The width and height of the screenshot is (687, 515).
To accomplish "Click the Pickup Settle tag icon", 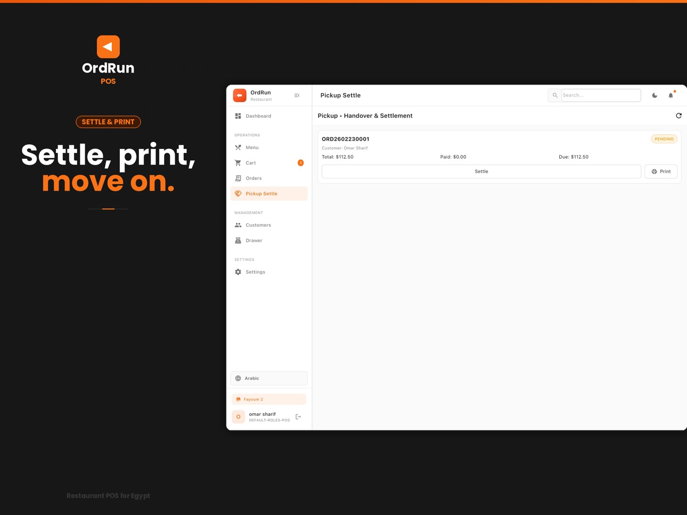I will (x=238, y=194).
